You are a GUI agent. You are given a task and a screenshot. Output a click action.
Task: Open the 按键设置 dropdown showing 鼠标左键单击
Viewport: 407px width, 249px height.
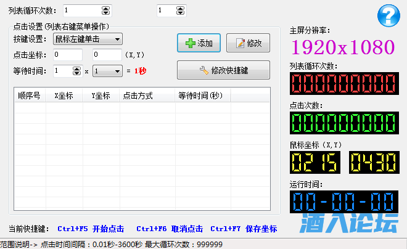tap(88, 39)
